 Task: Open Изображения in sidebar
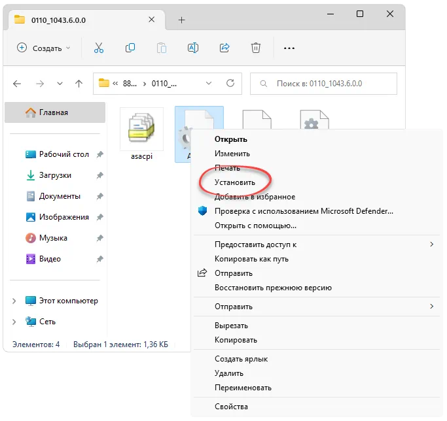tap(57, 217)
